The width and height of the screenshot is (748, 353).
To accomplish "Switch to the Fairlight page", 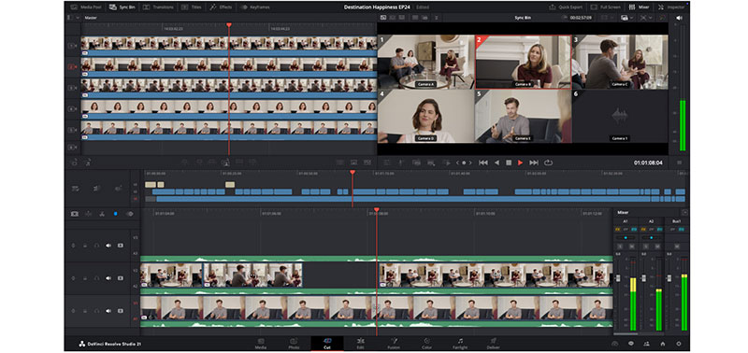I will (x=460, y=344).
